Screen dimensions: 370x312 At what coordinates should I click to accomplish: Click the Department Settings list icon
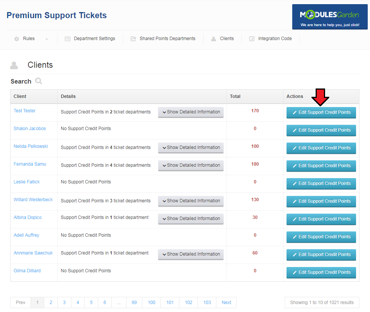[68, 39]
